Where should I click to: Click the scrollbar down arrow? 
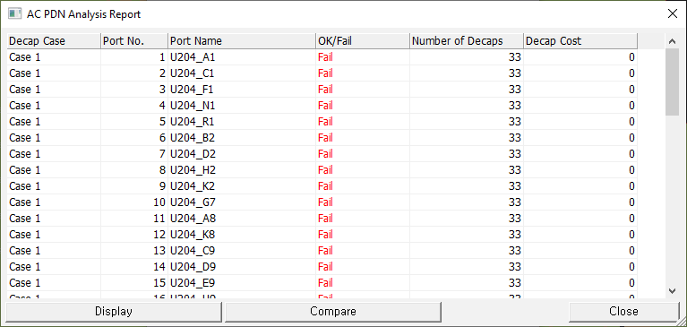672,290
